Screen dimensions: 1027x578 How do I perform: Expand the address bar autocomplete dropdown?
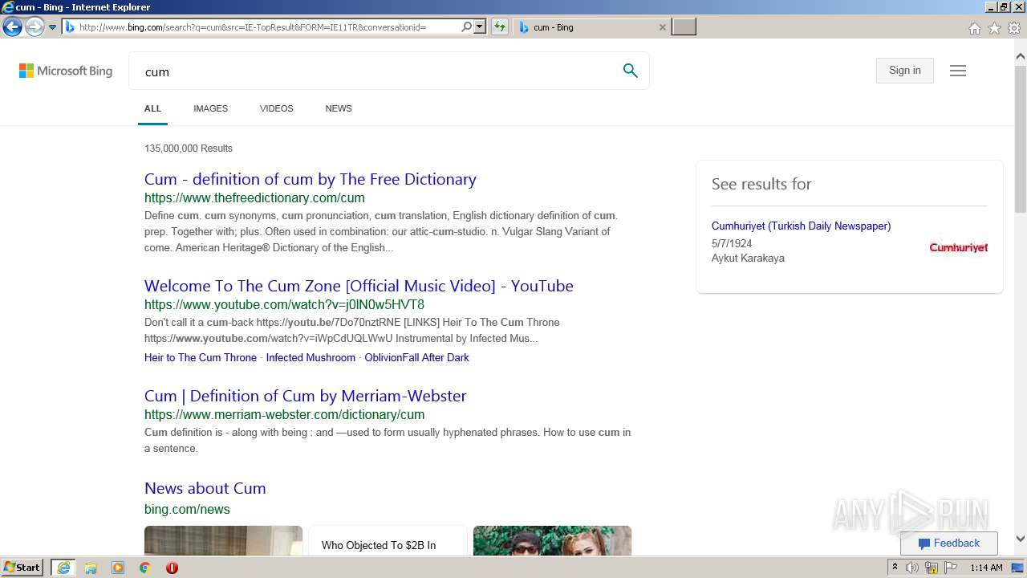click(x=480, y=27)
